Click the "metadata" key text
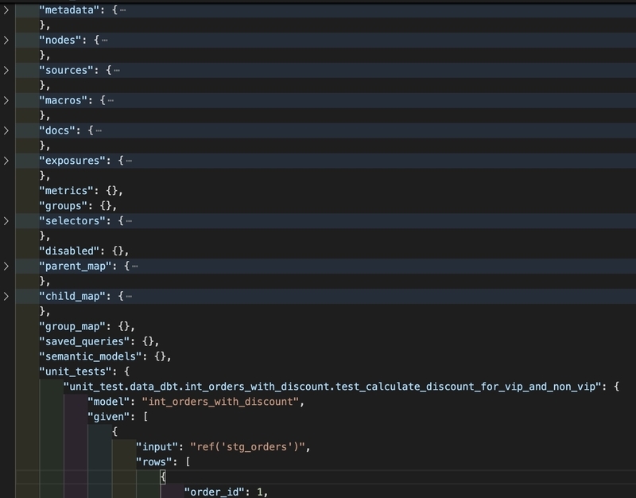 click(69, 10)
